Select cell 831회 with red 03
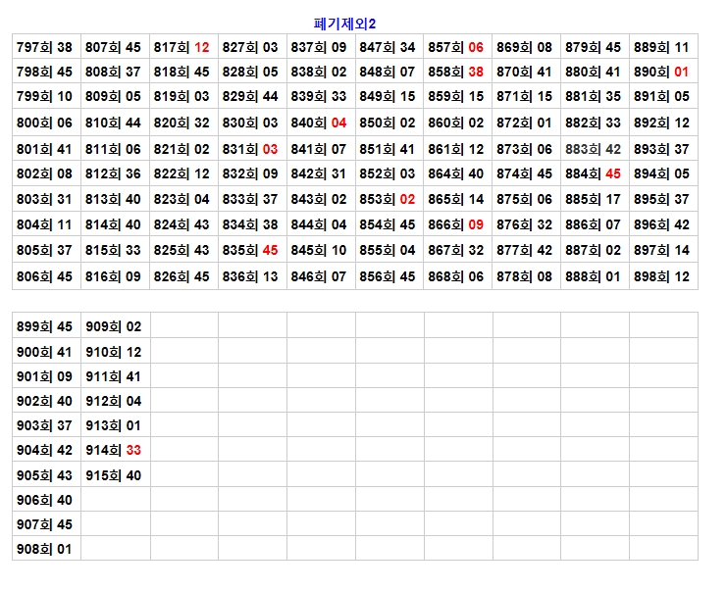Image resolution: width=727 pixels, height=591 pixels. [251, 149]
